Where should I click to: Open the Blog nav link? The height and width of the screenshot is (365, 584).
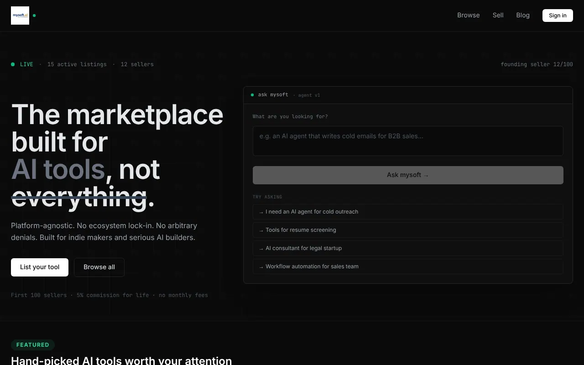(x=523, y=15)
